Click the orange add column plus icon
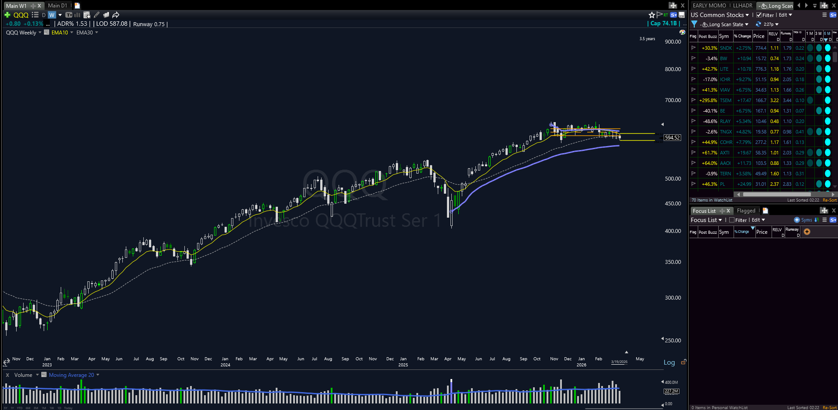 pyautogui.click(x=807, y=232)
